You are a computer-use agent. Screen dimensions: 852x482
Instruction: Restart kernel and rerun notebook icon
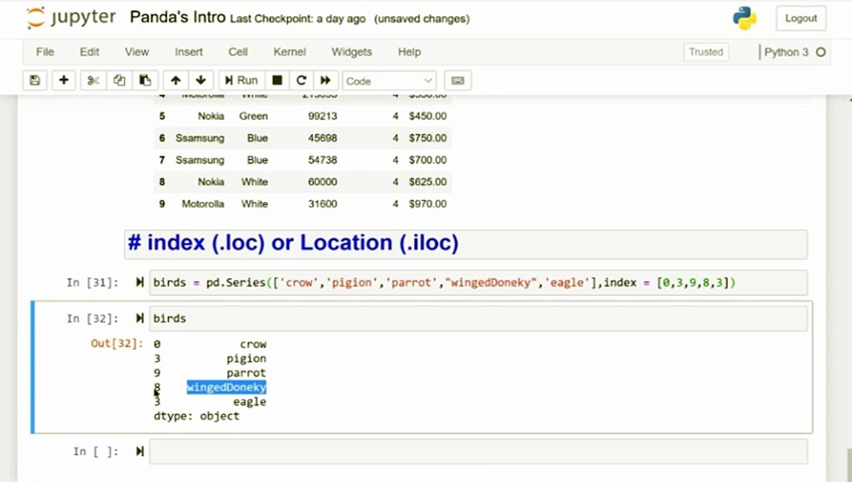click(x=326, y=80)
